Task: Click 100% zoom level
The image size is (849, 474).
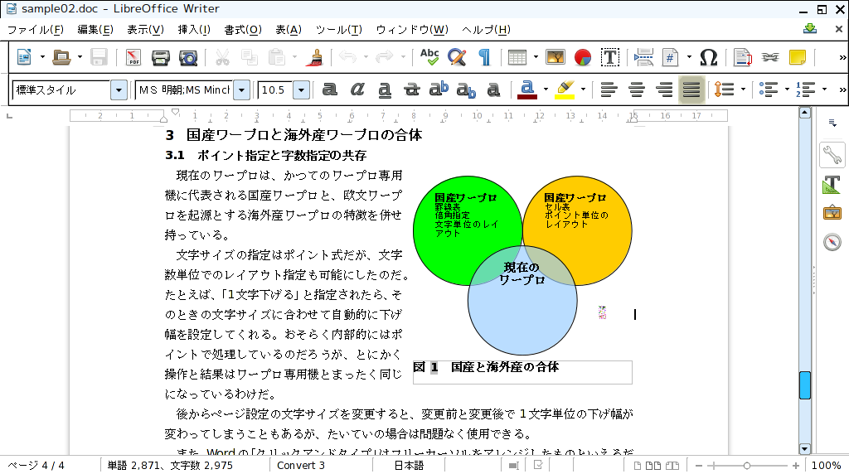Action: [x=827, y=466]
